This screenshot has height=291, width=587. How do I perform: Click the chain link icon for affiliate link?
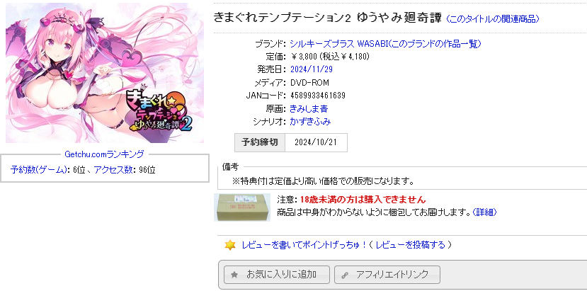pyautogui.click(x=345, y=275)
